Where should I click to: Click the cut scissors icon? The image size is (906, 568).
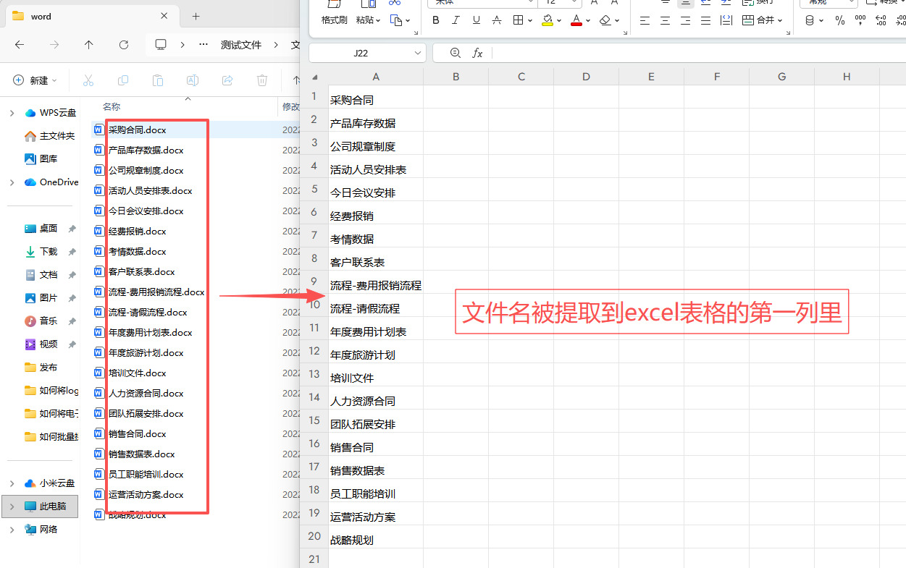[x=88, y=80]
